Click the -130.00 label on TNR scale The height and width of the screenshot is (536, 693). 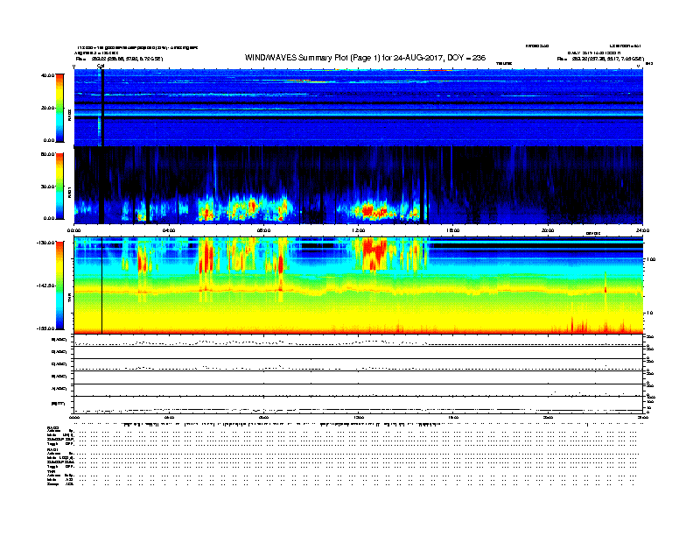coord(46,243)
